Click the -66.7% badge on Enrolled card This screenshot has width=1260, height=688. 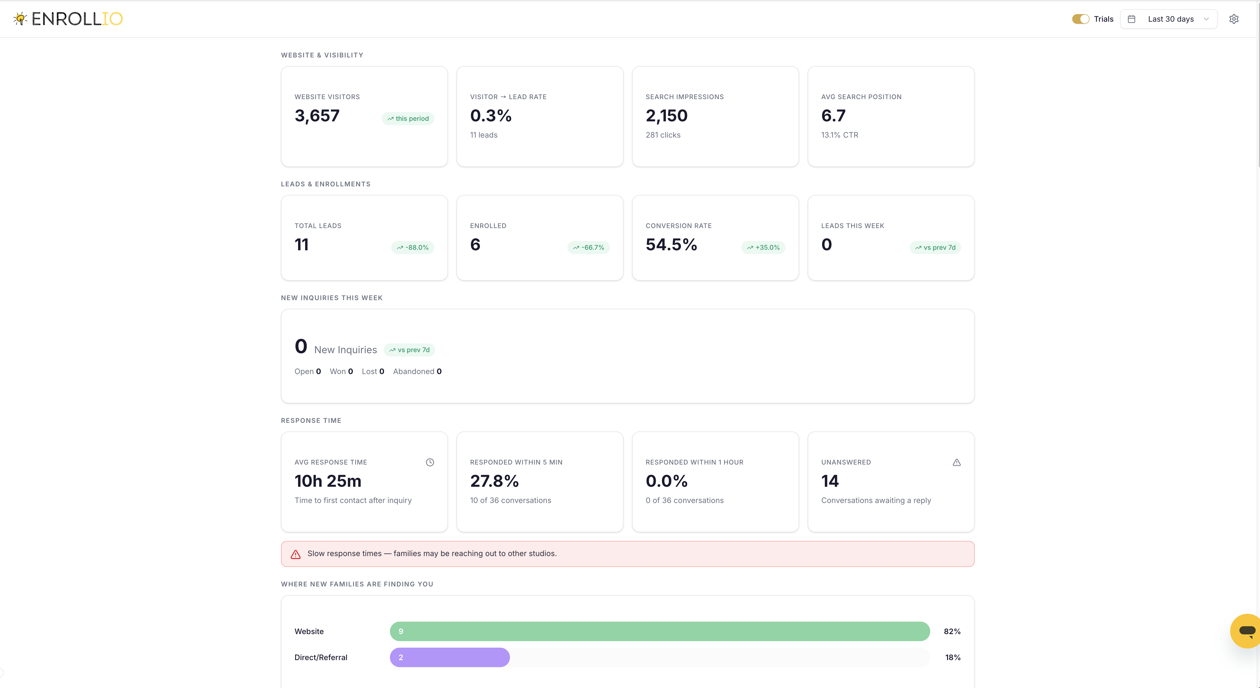589,247
